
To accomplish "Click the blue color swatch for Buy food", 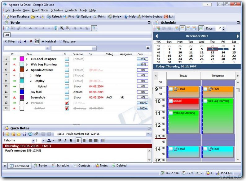I will pyautogui.click(x=22, y=92).
